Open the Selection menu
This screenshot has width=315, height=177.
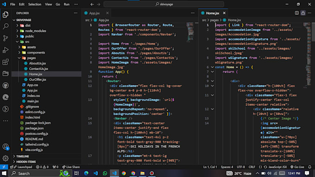click(x=35, y=4)
